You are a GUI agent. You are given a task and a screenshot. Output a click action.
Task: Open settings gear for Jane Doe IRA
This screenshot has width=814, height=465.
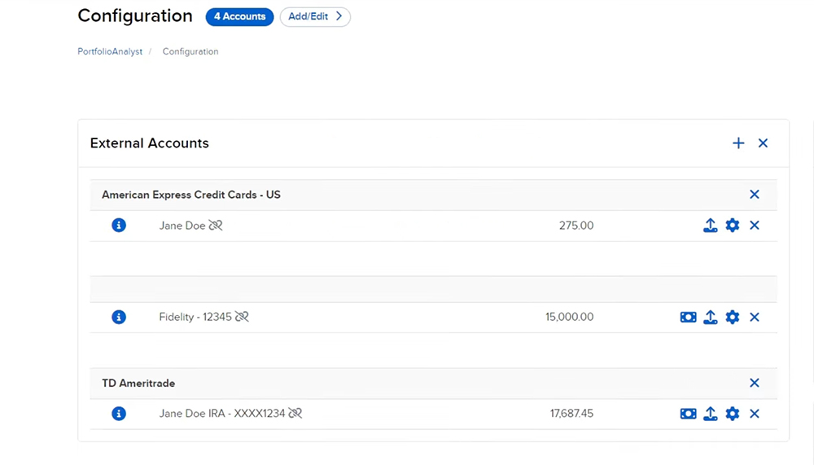[x=733, y=414]
